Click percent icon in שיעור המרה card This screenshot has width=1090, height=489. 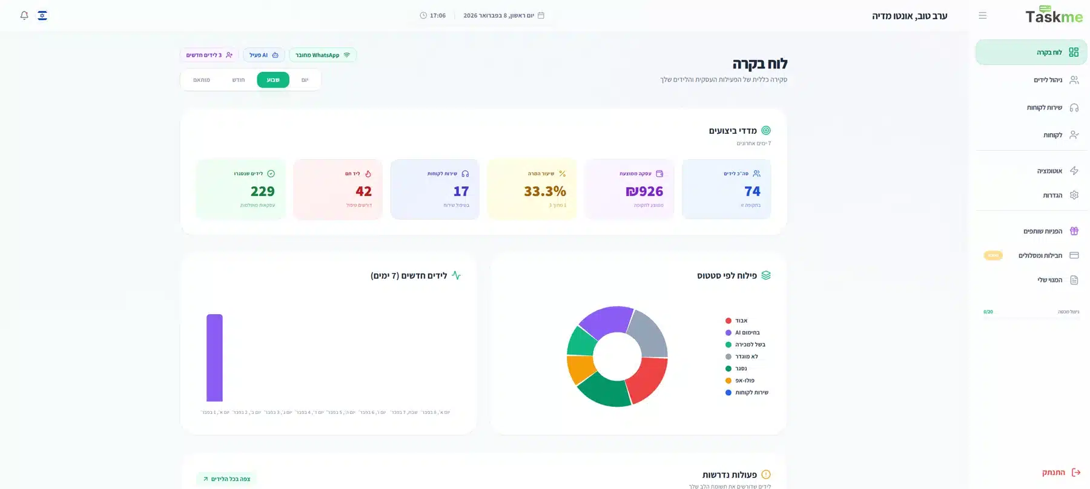(562, 174)
